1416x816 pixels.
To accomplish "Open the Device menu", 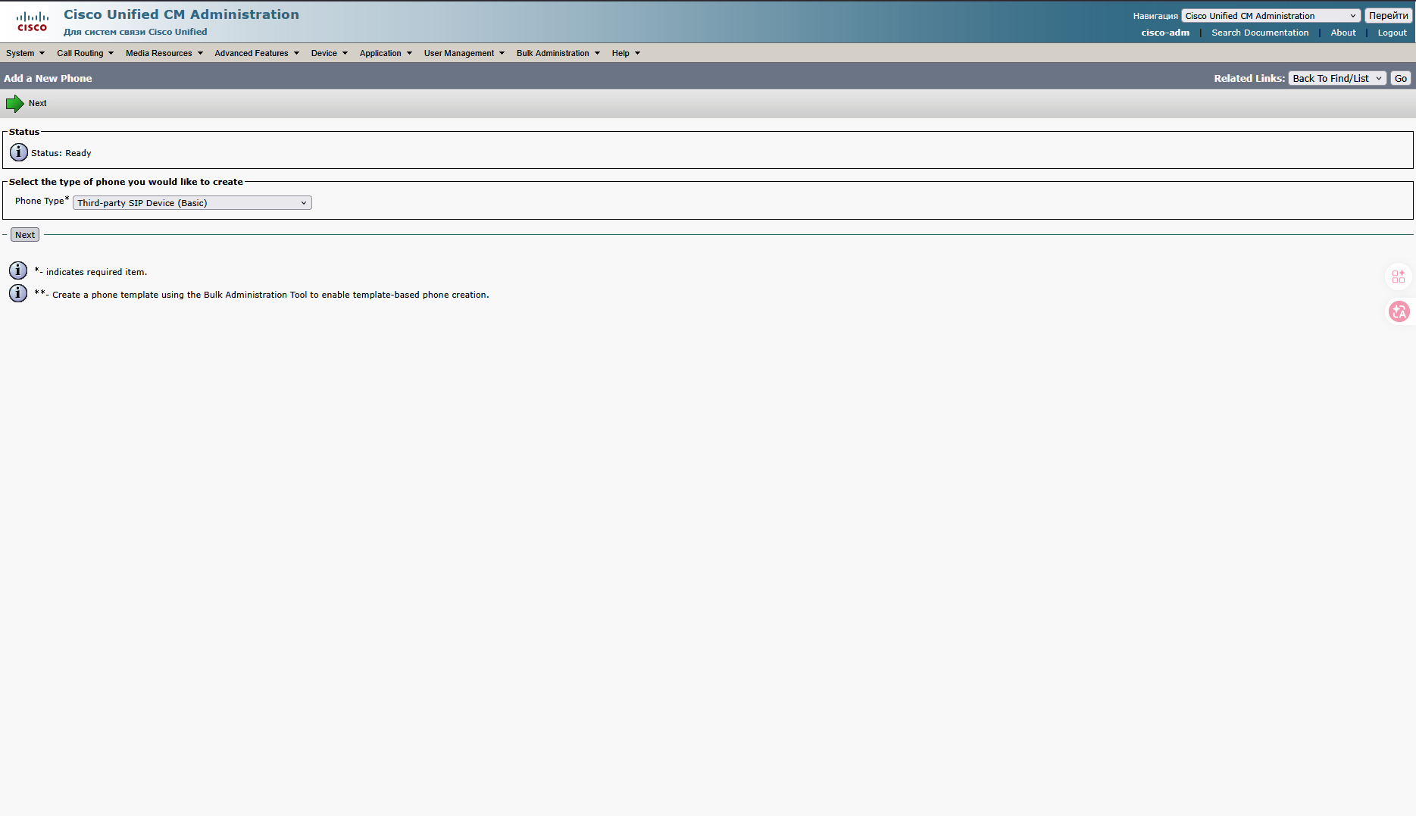I will pyautogui.click(x=329, y=53).
